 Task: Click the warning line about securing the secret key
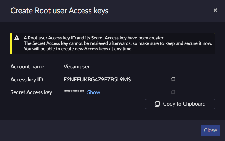[x=118, y=43]
